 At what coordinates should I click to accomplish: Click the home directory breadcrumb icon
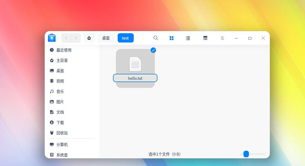click(89, 38)
